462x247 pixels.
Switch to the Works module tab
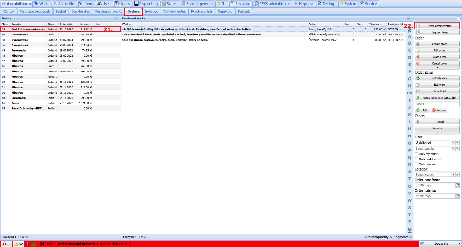(42, 4)
